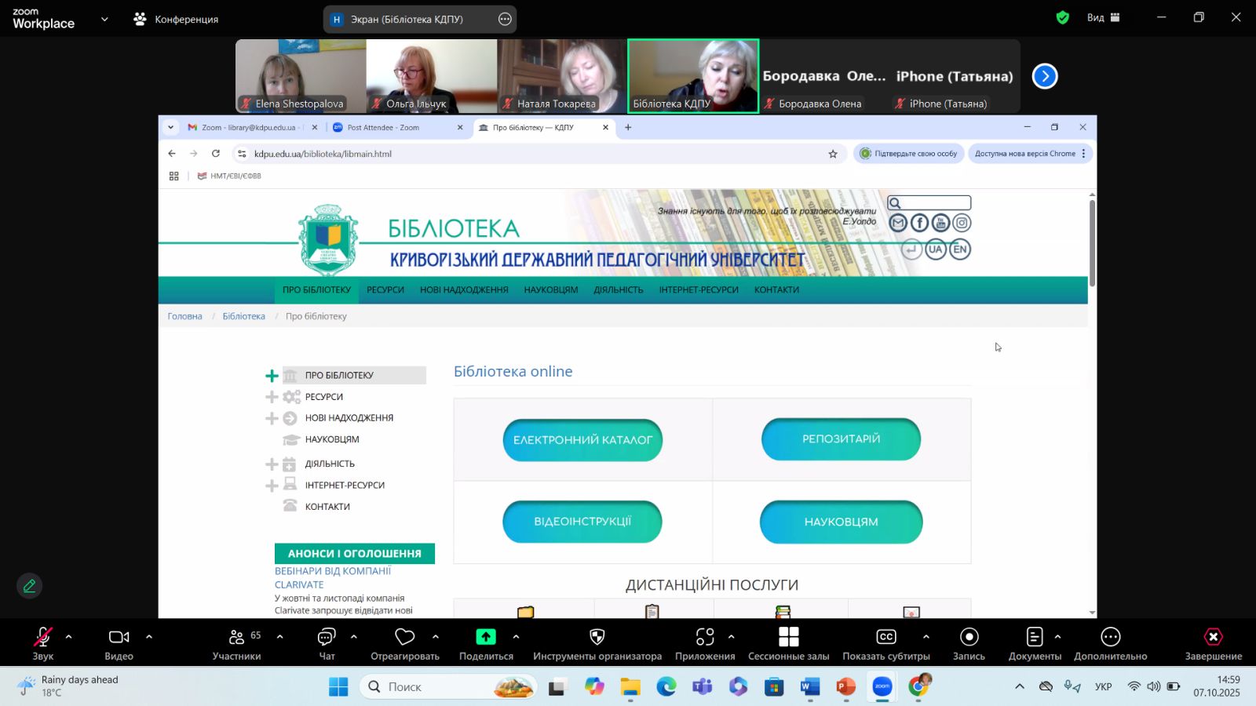Open Сессионные залы breakout rooms
The width and height of the screenshot is (1256, 706).
point(788,638)
